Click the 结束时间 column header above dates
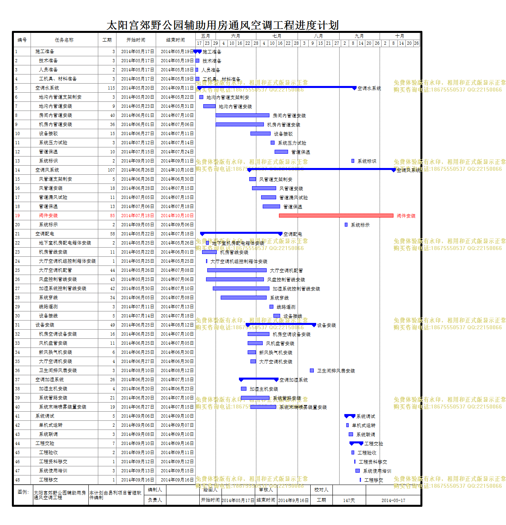Viewport: 506px width, 525px height. pos(176,40)
